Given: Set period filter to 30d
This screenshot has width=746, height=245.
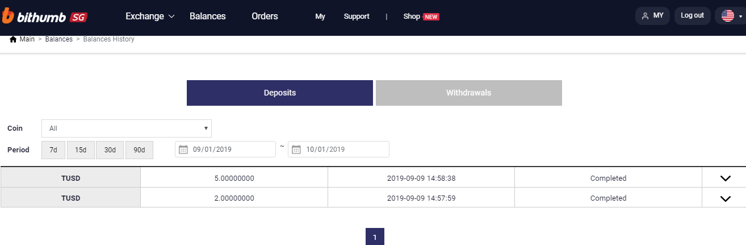Looking at the screenshot, I should (x=110, y=150).
